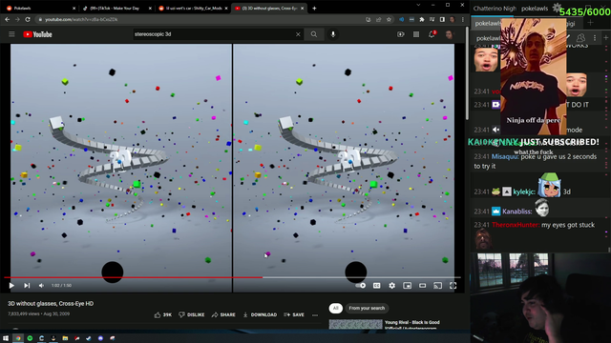Enter fullscreen video mode

point(453,286)
